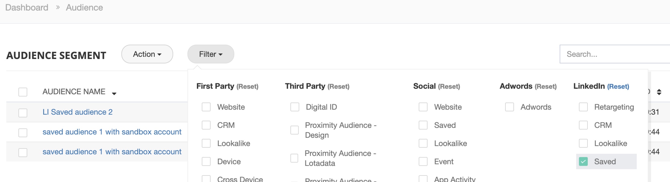Collapse the Filter dropdown
The height and width of the screenshot is (182, 670).
coord(211,54)
